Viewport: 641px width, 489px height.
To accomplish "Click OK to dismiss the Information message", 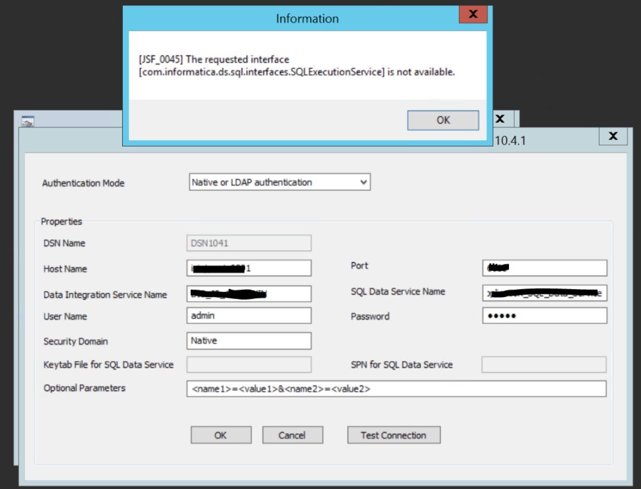I will 442,121.
